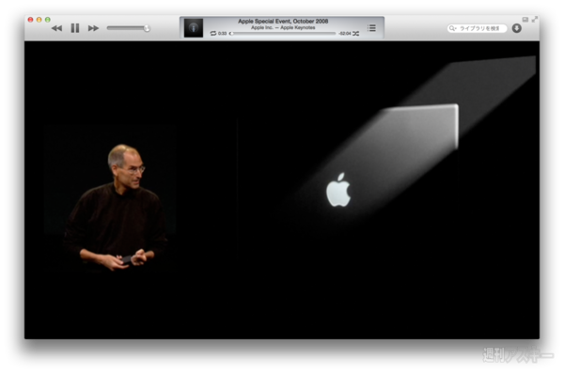Click the library search field
564x373 pixels.
[x=477, y=28]
